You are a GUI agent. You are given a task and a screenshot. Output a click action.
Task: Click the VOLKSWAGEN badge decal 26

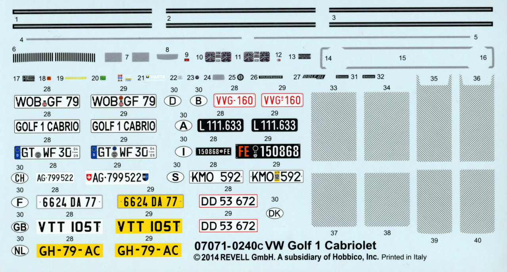click(271, 77)
